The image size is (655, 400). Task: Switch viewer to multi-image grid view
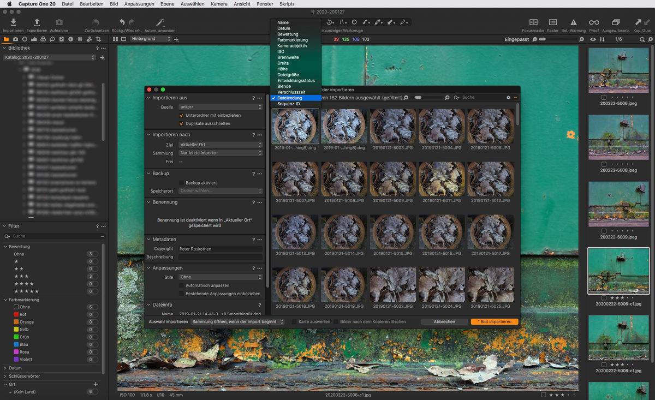116,39
